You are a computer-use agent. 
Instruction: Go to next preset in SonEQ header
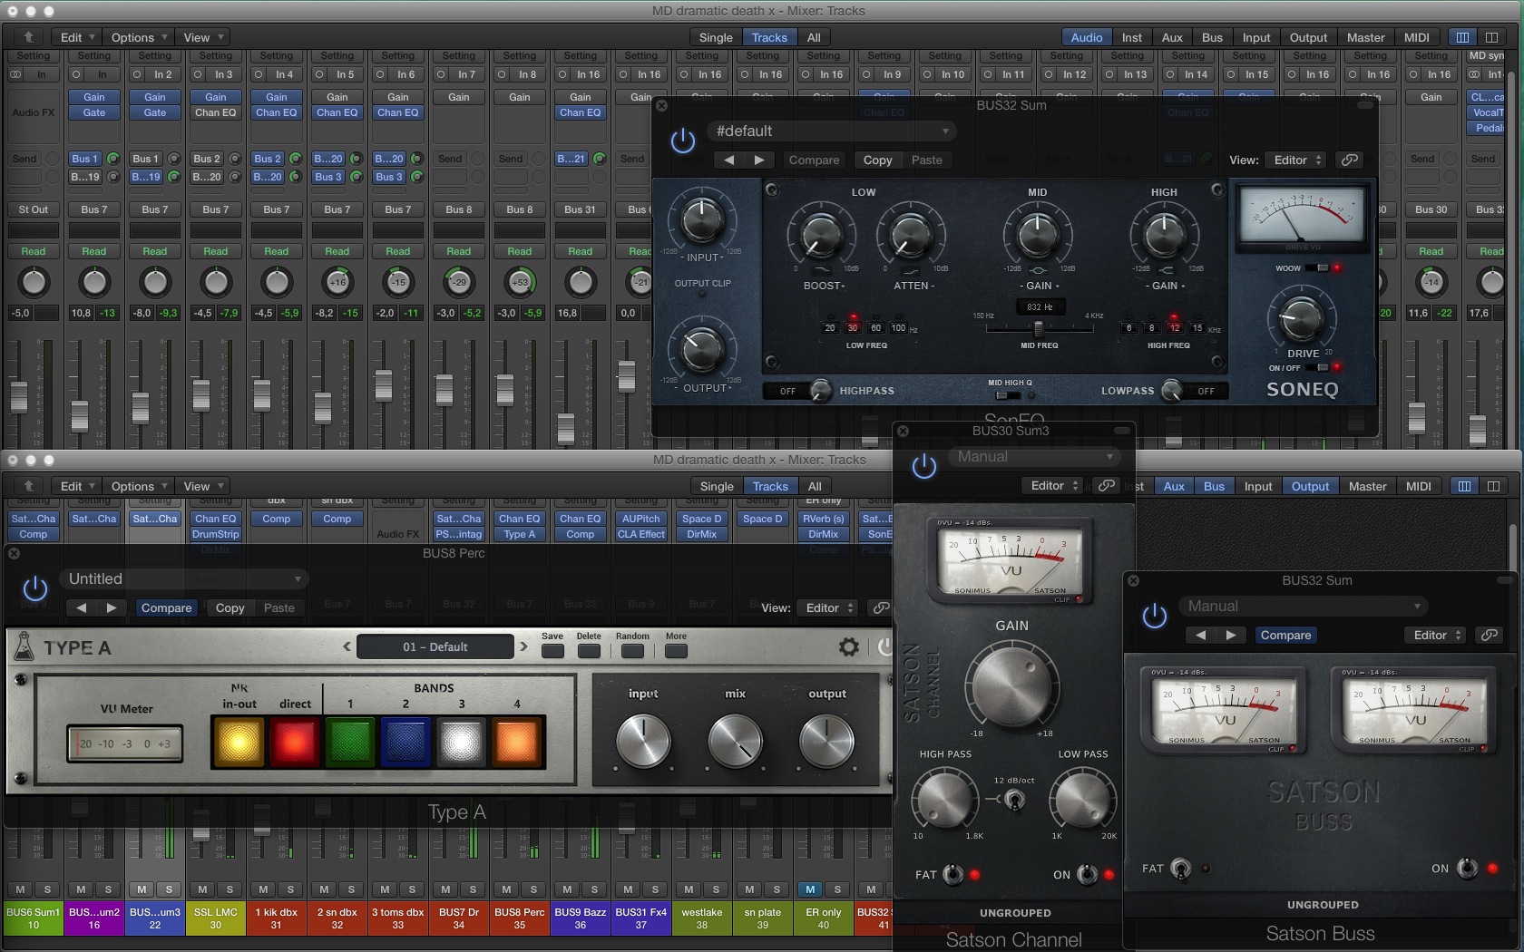(759, 160)
